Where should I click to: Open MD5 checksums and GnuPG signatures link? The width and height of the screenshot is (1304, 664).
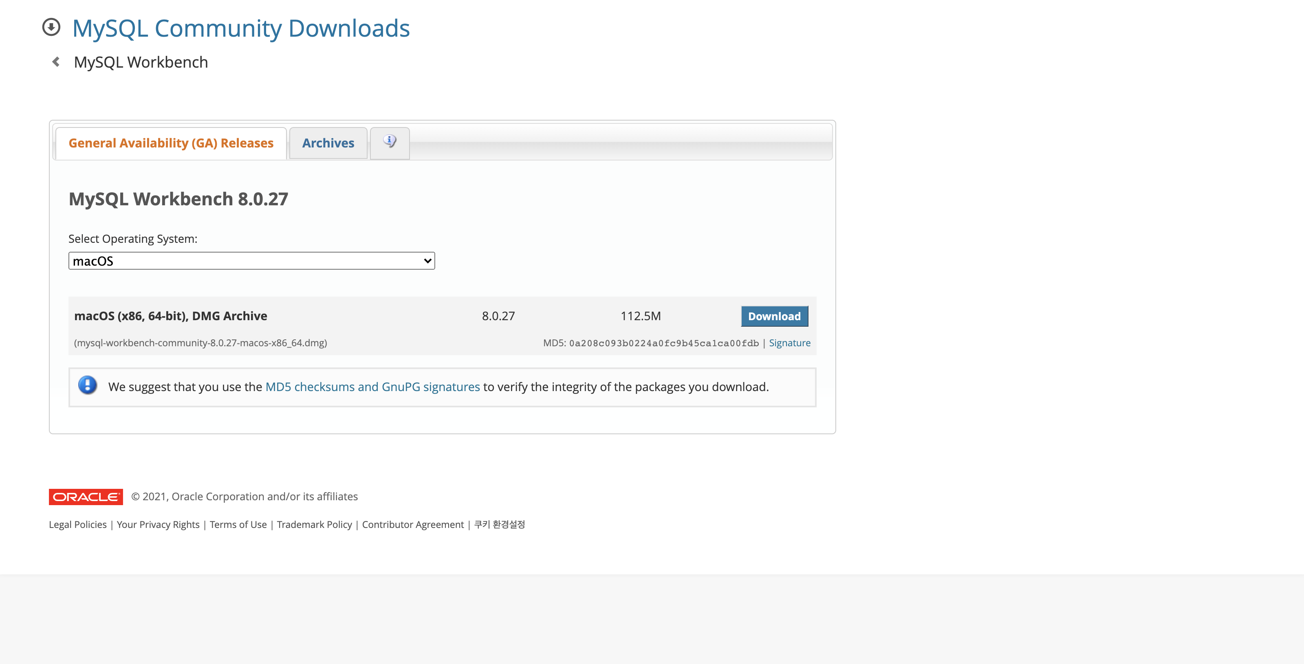(372, 387)
